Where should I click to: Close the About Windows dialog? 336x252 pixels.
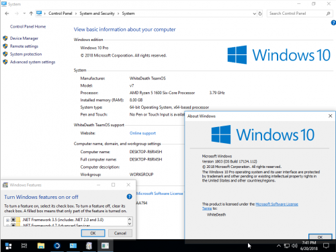point(330,116)
